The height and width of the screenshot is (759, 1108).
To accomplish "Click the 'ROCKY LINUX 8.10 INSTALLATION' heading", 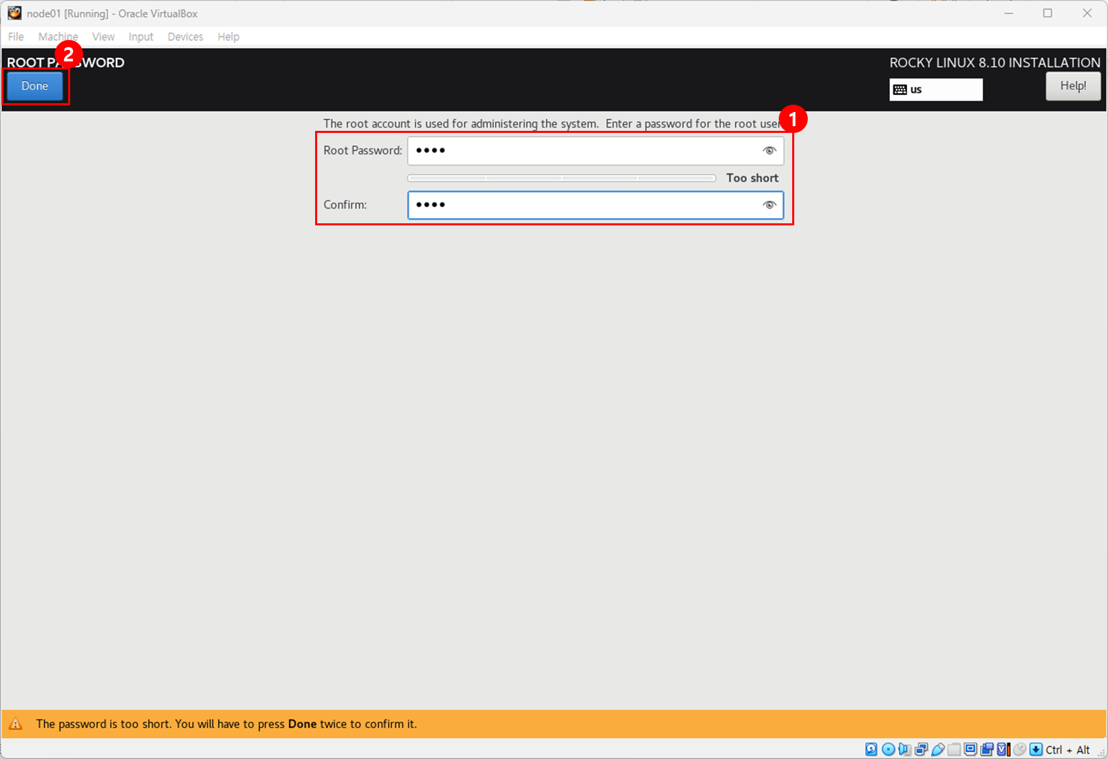I will pos(995,63).
